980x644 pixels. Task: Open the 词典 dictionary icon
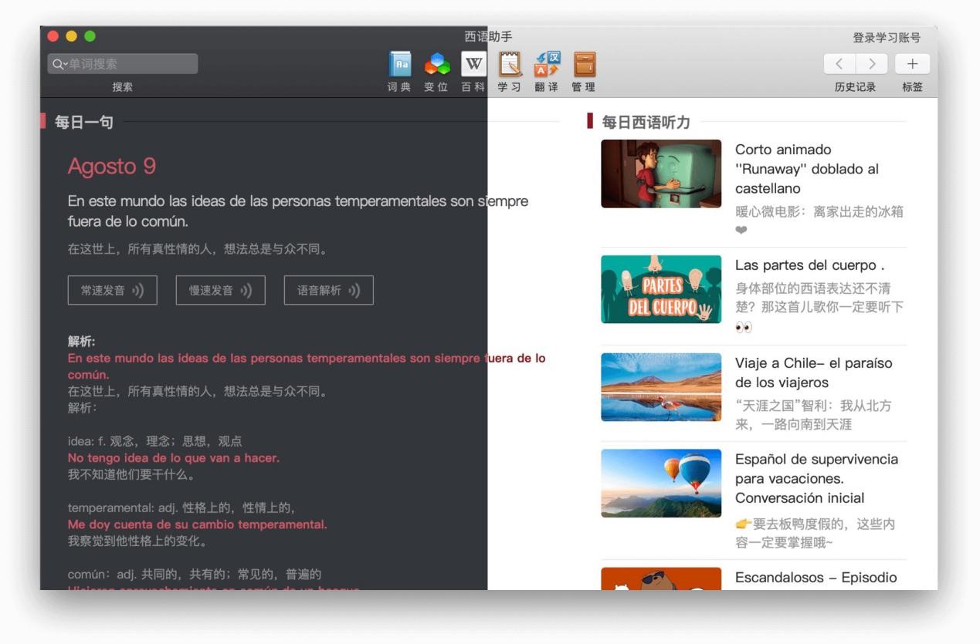click(399, 64)
